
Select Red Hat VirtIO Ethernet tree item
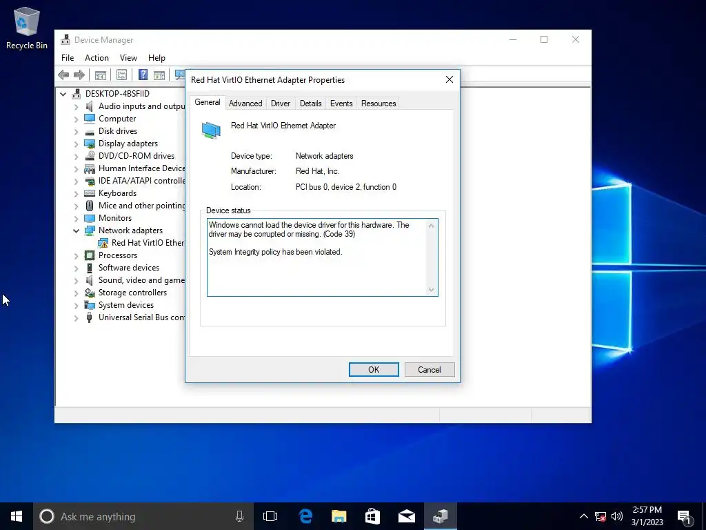[148, 243]
